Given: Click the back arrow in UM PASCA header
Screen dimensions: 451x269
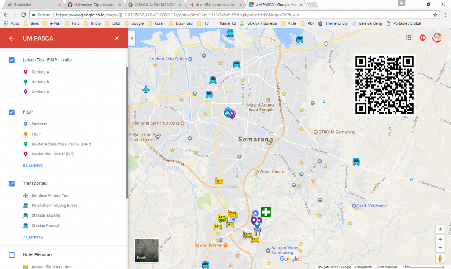Looking at the screenshot, I should coord(12,38).
